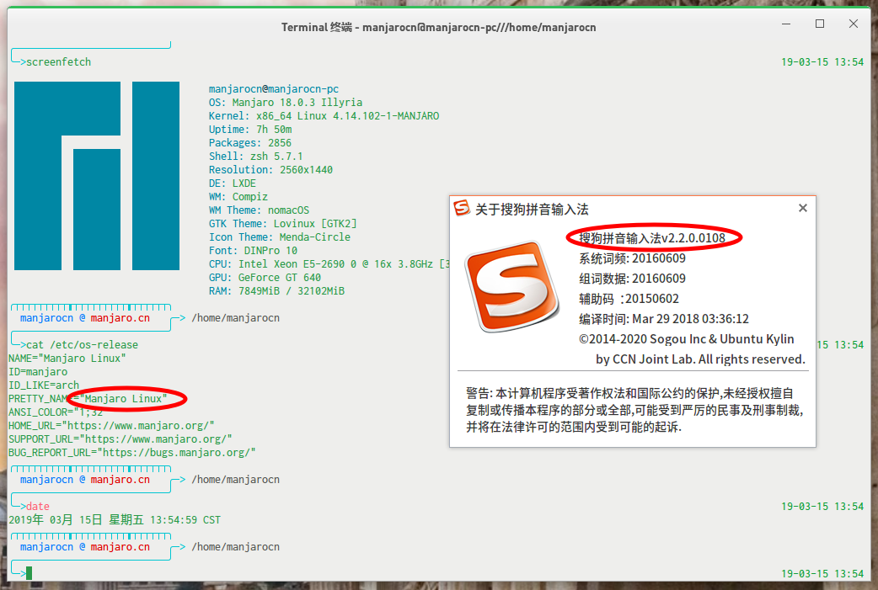Click the BUG_REPORT_URL bugs.manjaro.org line
This screenshot has height=590, width=878.
pyautogui.click(x=132, y=452)
